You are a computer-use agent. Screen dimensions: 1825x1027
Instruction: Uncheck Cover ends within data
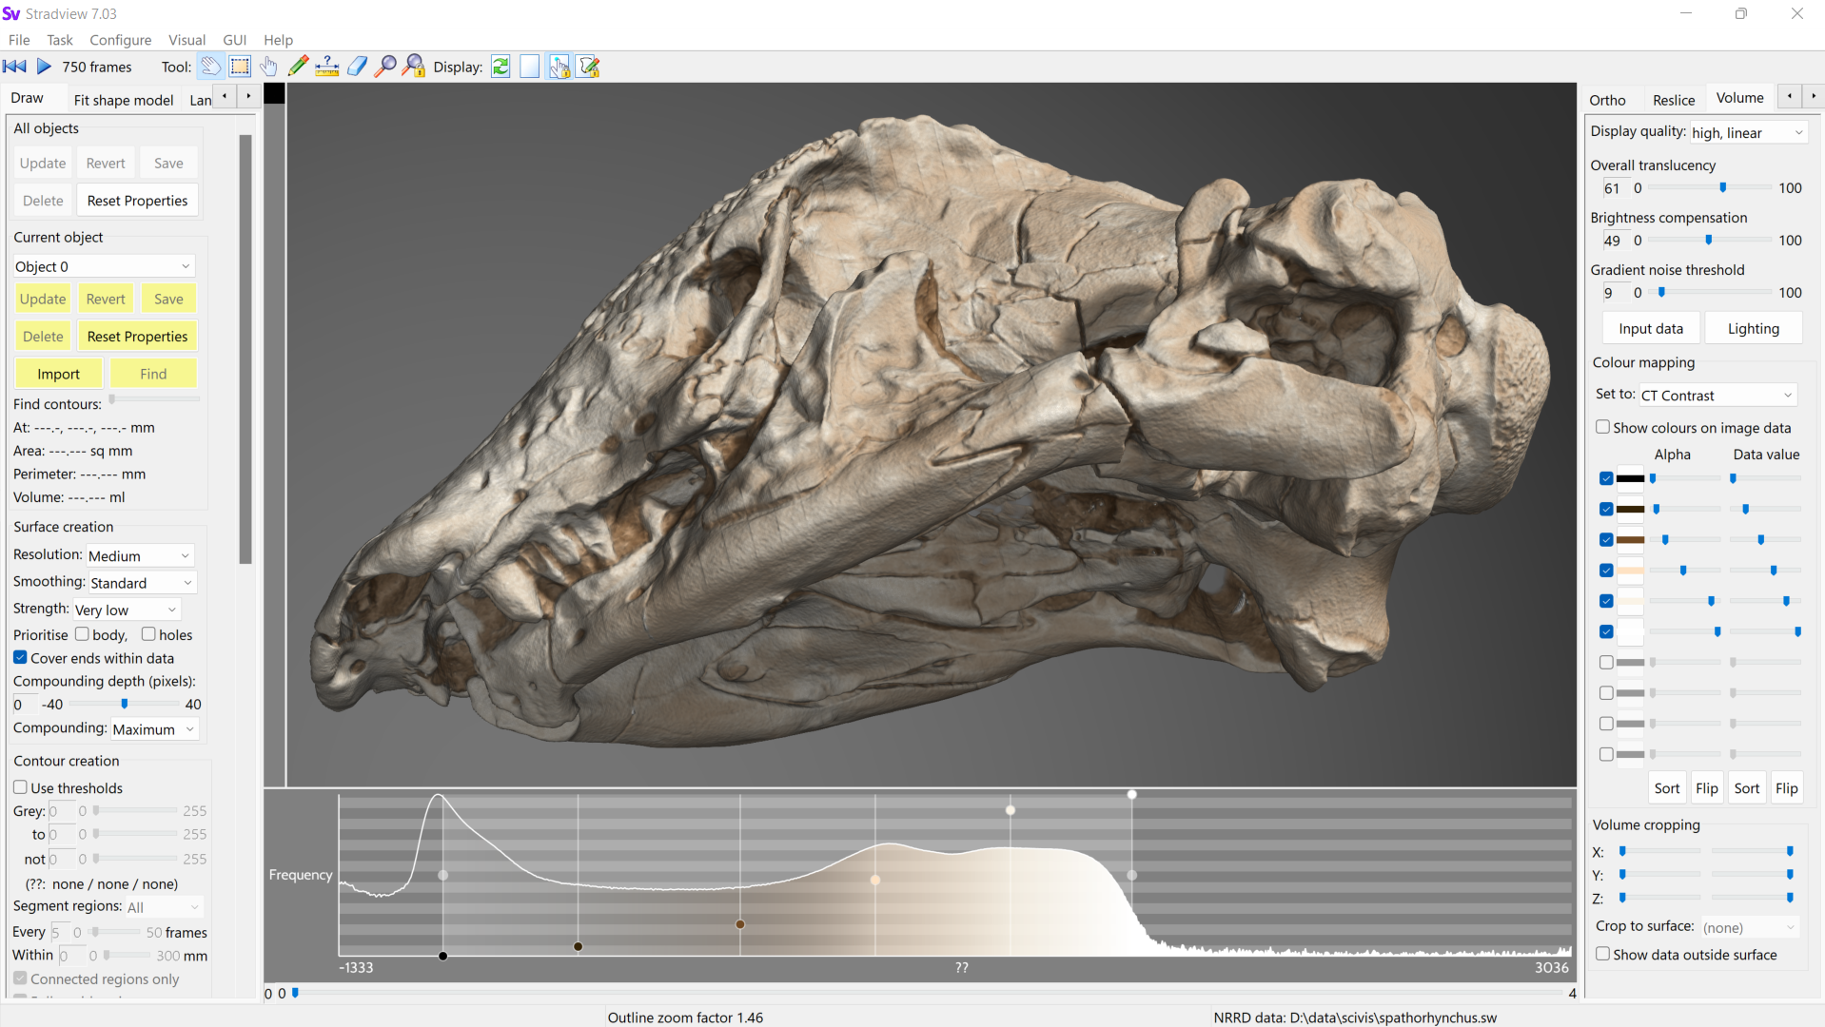click(x=20, y=657)
